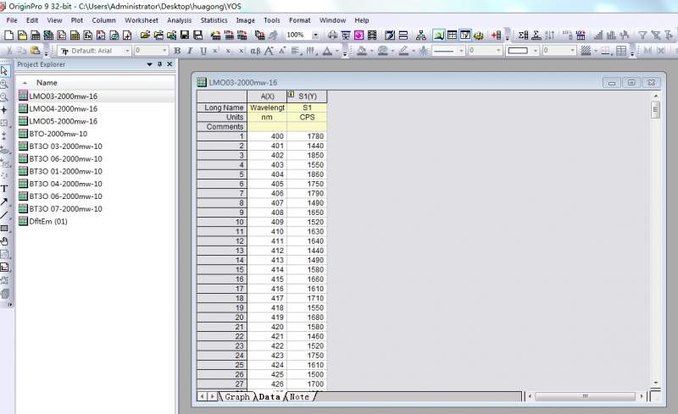This screenshot has height=414, width=678.
Task: Open the Worksheet menu
Action: pos(142,20)
